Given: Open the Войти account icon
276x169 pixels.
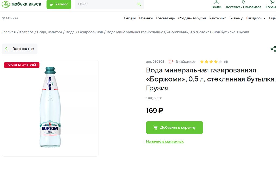Looking at the screenshot, I should click(216, 2).
